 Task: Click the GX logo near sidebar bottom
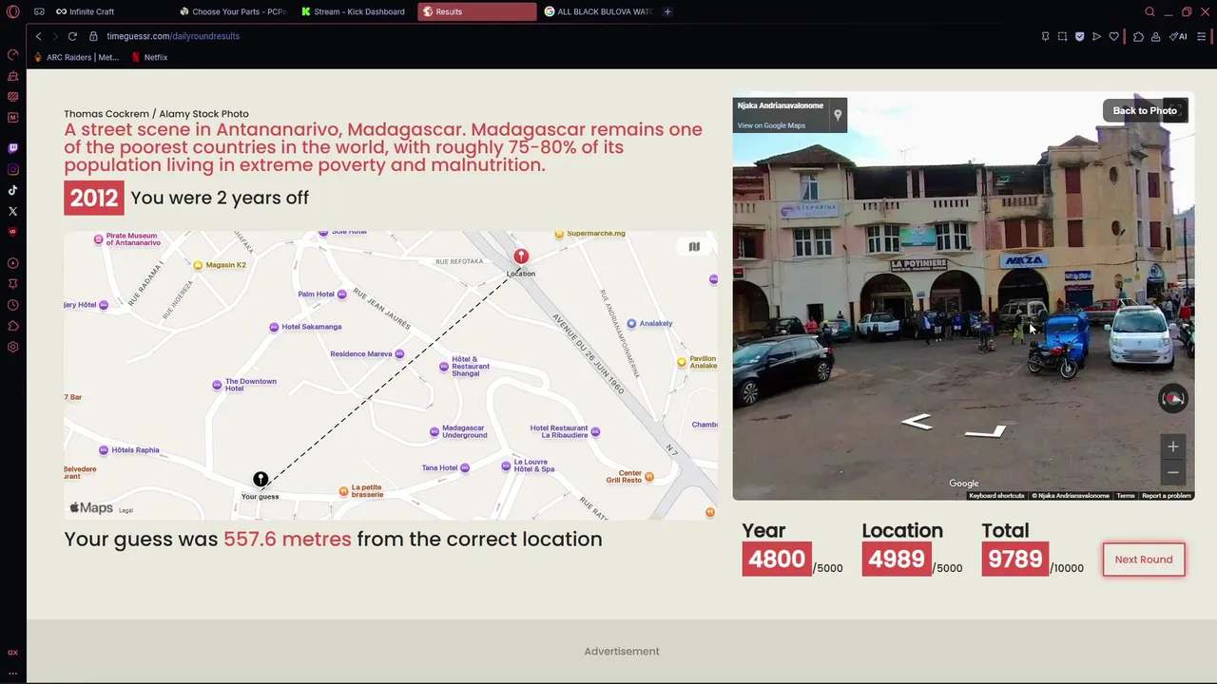point(12,653)
